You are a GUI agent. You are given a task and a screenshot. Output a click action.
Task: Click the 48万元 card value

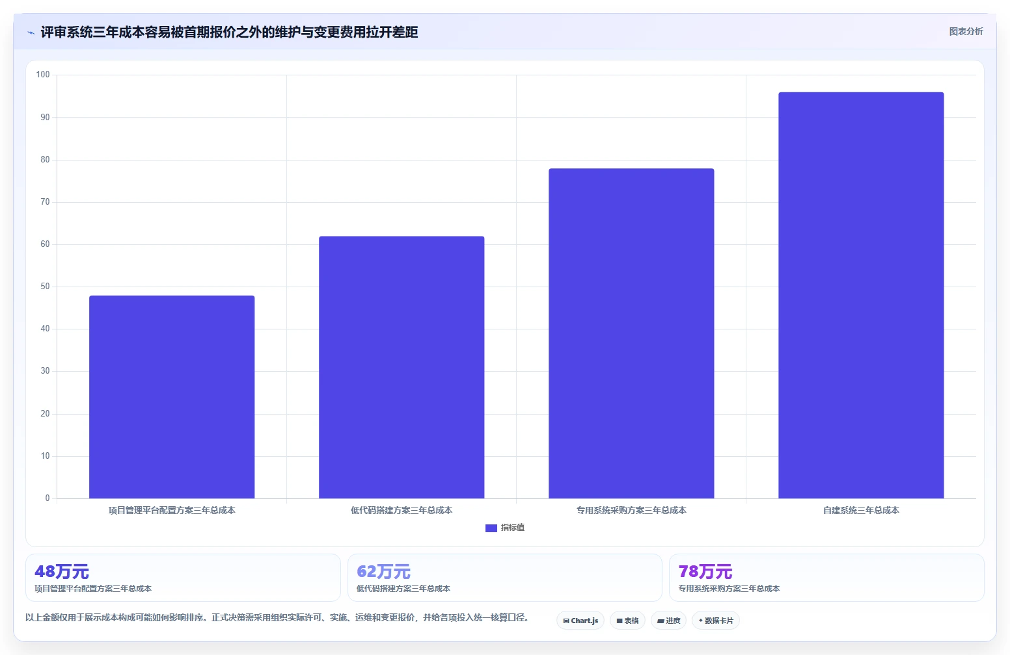(x=62, y=572)
